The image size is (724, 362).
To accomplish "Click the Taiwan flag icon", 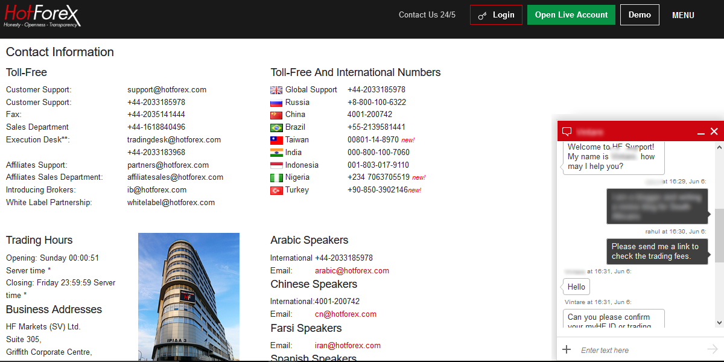I will 276,140.
